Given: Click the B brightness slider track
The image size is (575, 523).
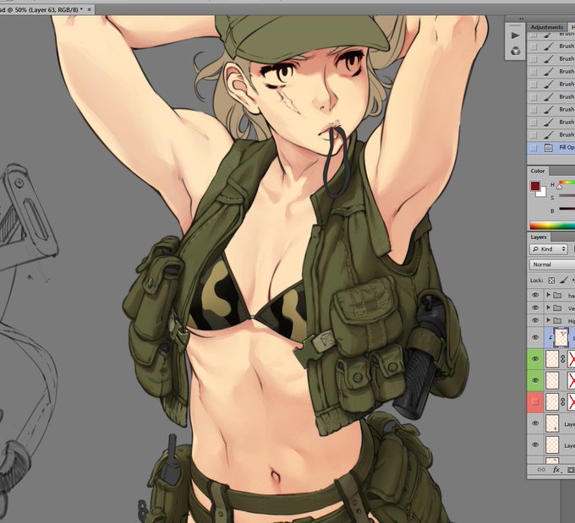Looking at the screenshot, I should click(567, 209).
